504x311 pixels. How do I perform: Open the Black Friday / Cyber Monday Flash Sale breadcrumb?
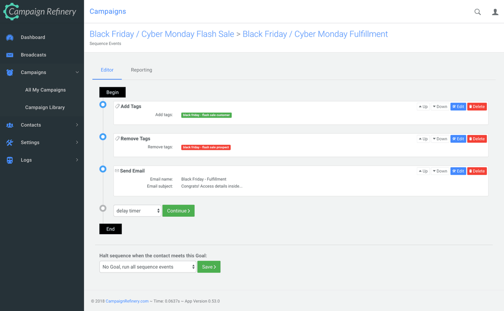[x=161, y=34]
